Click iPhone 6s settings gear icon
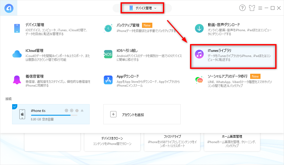 (x=66, y=111)
